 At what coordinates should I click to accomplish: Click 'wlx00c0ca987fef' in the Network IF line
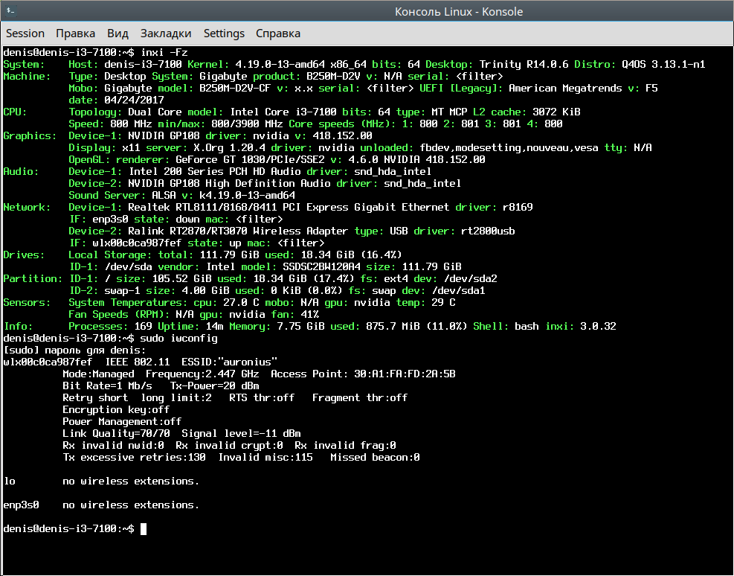click(x=137, y=243)
